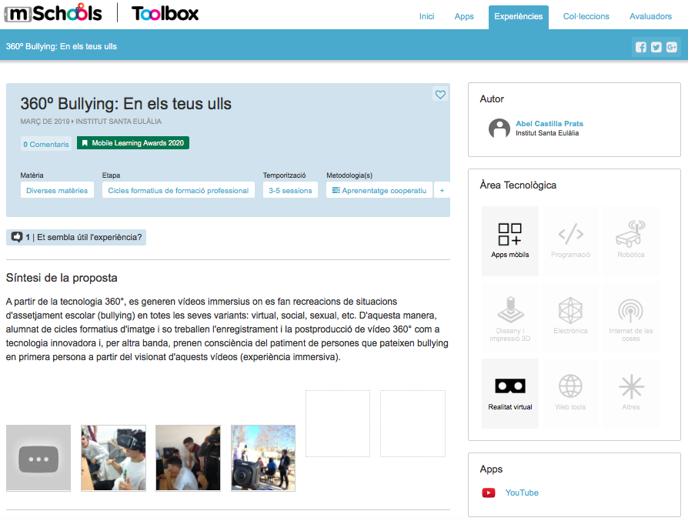Open the Apps tab

[x=464, y=17]
